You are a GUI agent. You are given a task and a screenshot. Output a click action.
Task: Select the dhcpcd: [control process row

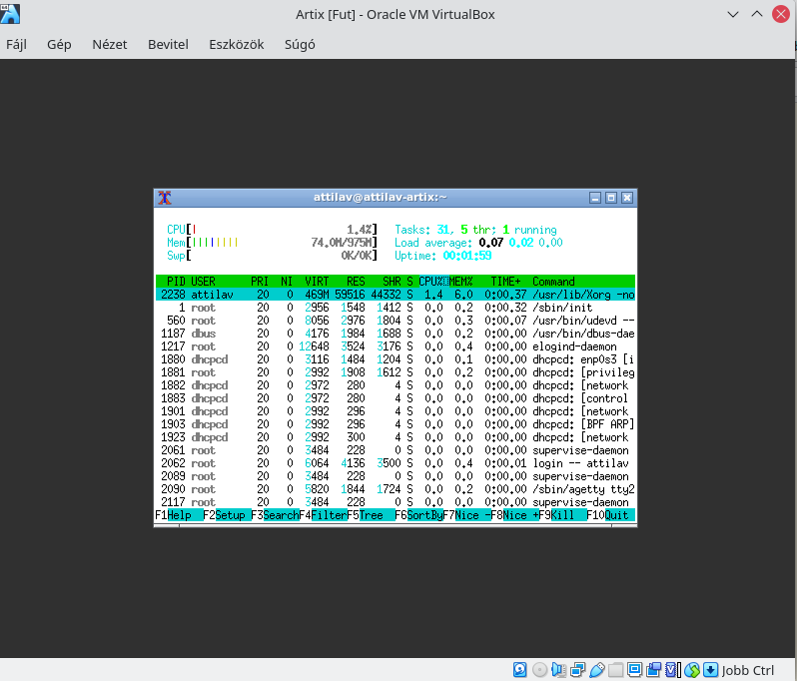point(396,398)
